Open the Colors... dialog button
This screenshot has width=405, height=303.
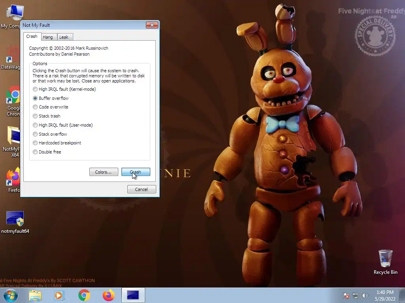point(104,172)
